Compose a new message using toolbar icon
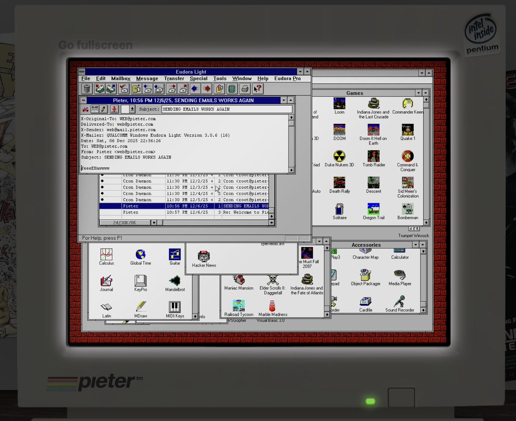 [136, 88]
